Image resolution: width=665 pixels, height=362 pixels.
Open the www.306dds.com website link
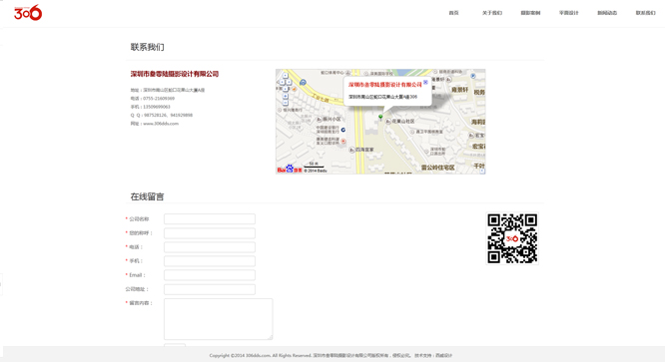pyautogui.click(x=161, y=124)
